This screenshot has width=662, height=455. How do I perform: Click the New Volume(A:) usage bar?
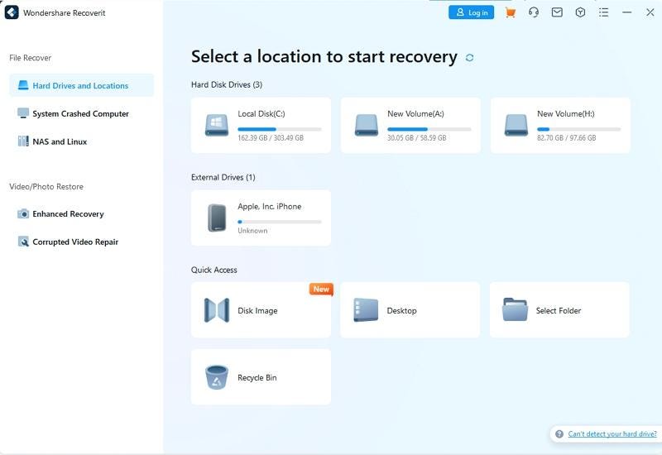[429, 129]
